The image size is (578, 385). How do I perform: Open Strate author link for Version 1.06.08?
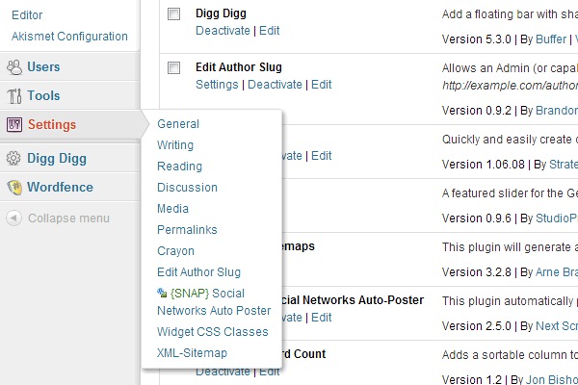(564, 165)
